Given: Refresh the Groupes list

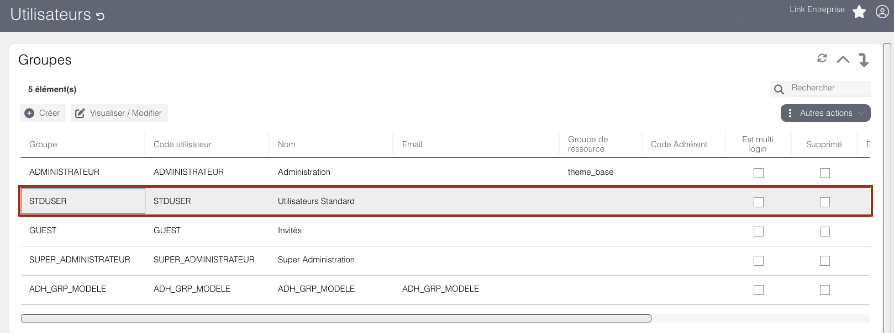Looking at the screenshot, I should 822,58.
